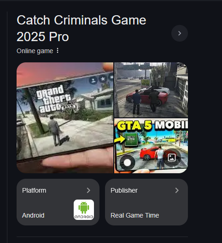Click the profile icon on the phone screen image
The width and height of the screenshot is (222, 243).
(x=93, y=80)
